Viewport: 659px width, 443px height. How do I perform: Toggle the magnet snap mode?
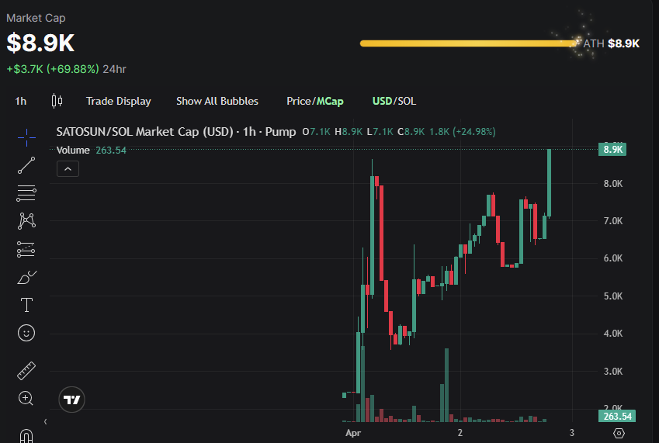(x=26, y=436)
